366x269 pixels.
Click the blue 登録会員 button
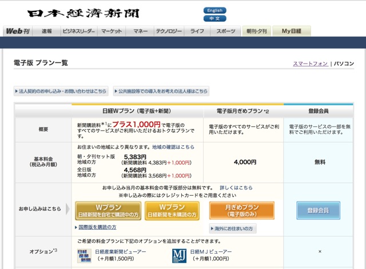click(318, 211)
